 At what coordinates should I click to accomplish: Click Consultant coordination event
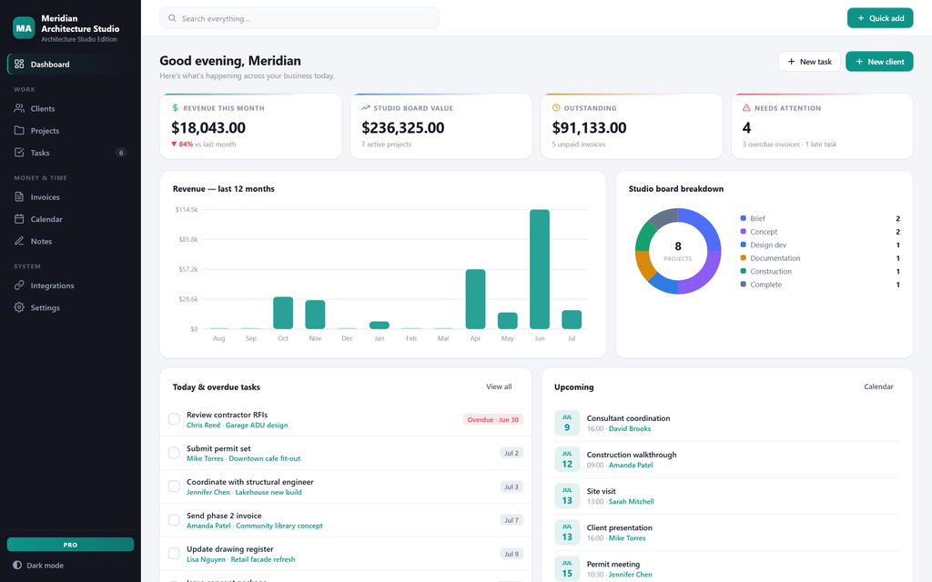[x=628, y=418]
